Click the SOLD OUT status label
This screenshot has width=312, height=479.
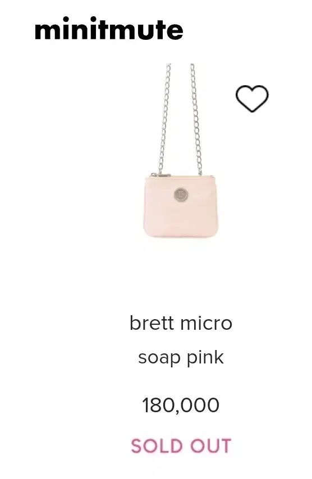point(181,446)
